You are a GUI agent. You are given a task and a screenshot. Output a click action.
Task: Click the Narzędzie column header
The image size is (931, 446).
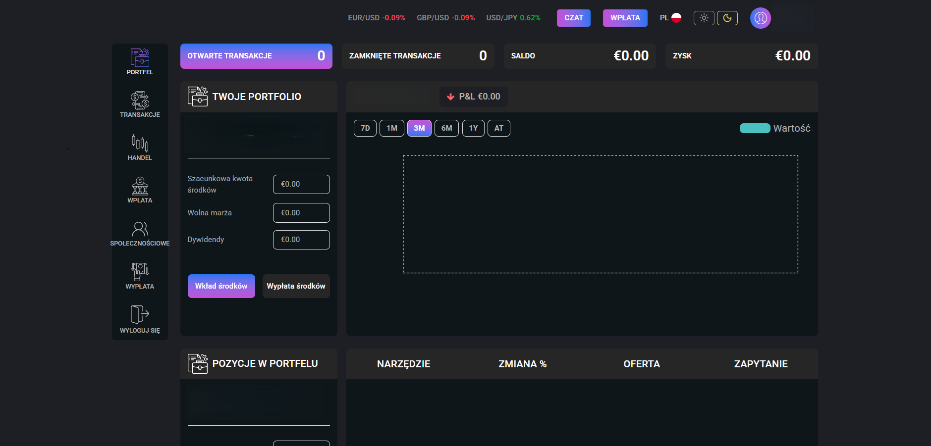click(x=404, y=364)
